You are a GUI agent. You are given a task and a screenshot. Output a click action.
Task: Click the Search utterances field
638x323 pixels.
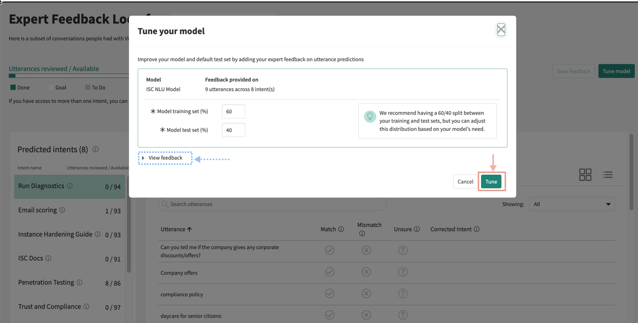point(272,204)
